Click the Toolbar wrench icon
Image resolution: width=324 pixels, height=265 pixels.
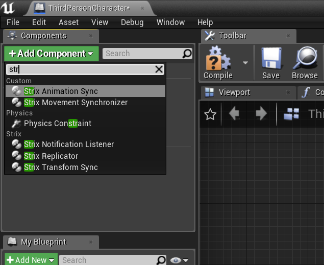pyautogui.click(x=210, y=36)
